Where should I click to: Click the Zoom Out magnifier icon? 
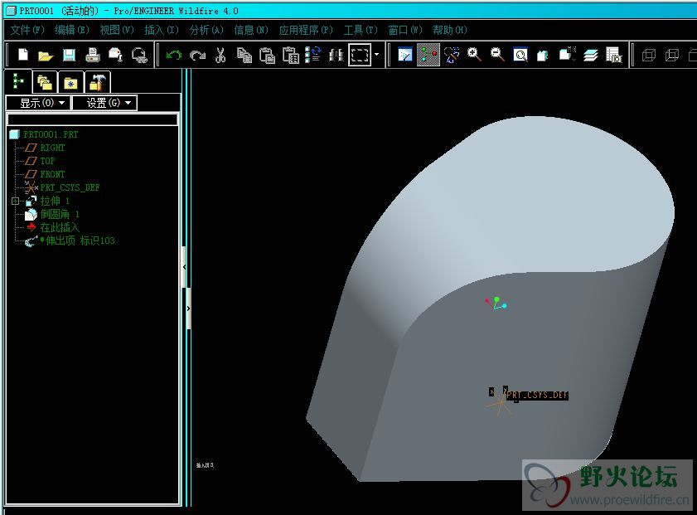[x=497, y=55]
